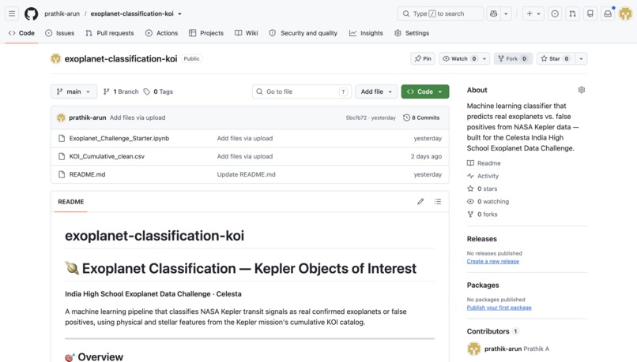Expand the main branch dropdown
637x362 pixels.
(x=73, y=91)
